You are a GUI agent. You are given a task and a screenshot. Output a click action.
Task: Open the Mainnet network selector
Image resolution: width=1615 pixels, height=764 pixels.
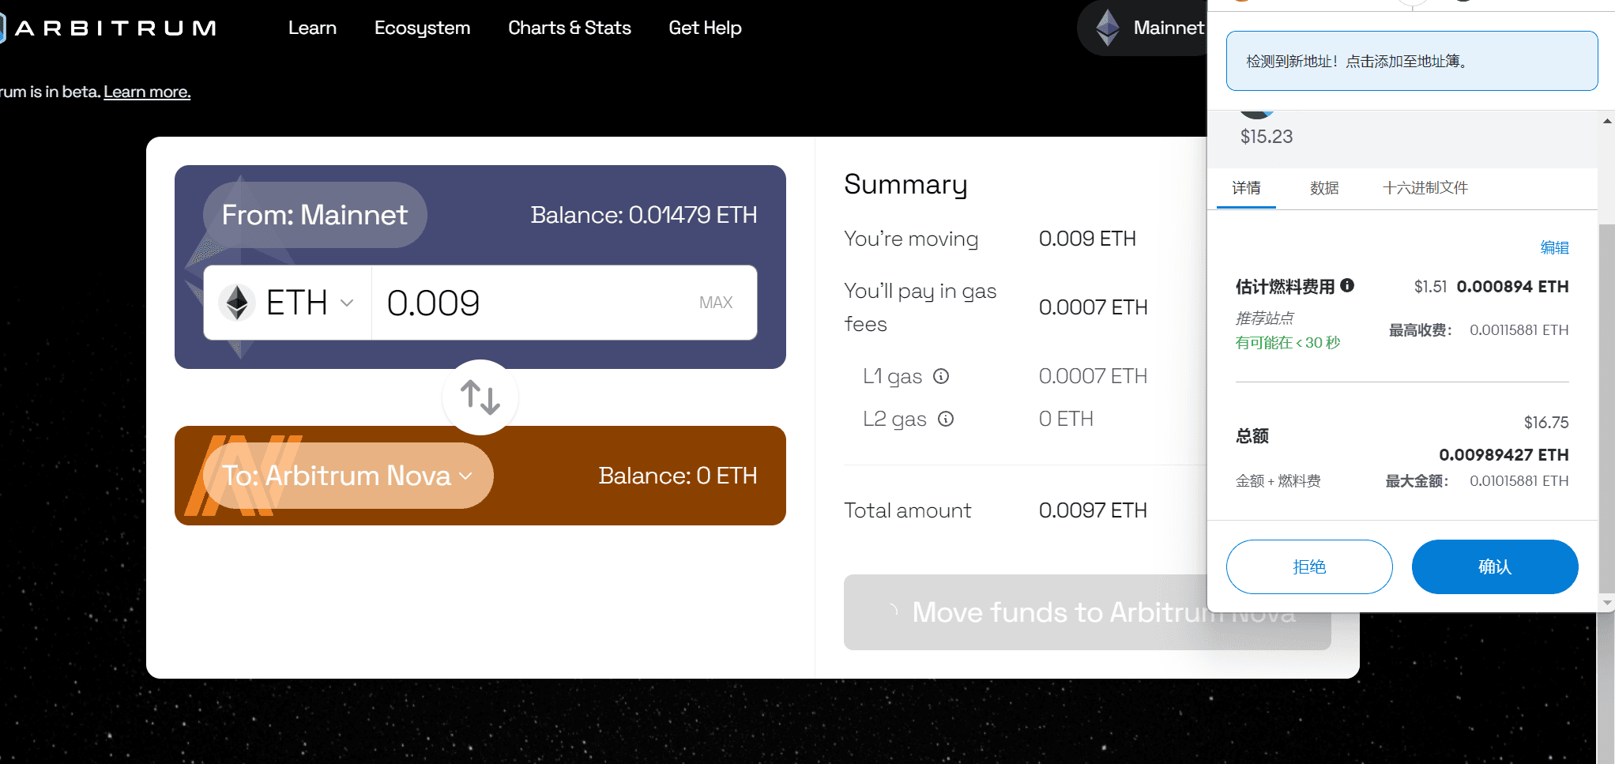tap(1143, 28)
